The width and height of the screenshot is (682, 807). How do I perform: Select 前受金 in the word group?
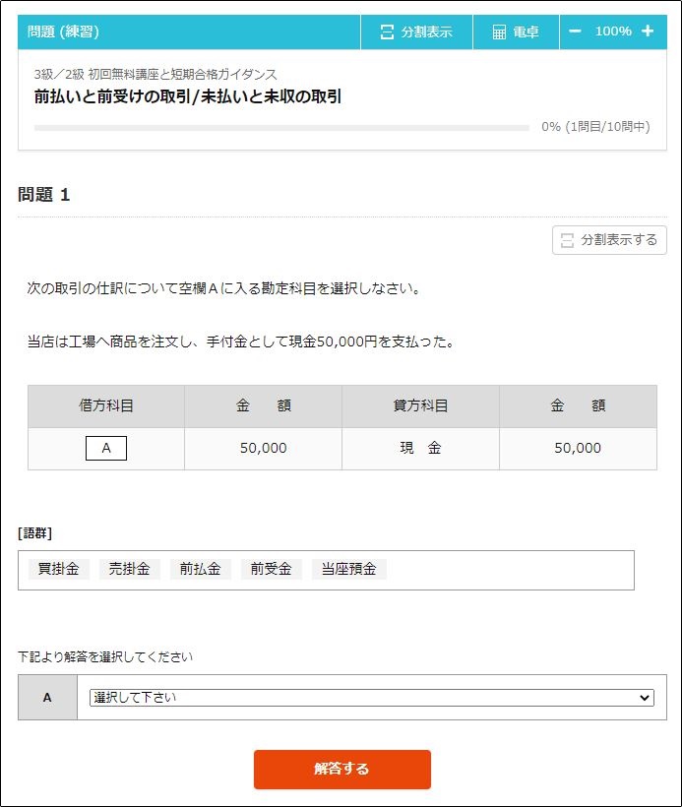click(x=272, y=569)
